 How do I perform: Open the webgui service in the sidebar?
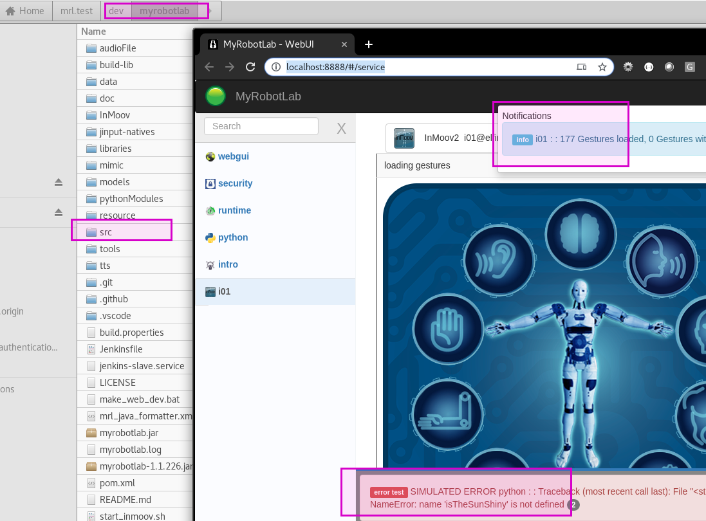tap(233, 156)
